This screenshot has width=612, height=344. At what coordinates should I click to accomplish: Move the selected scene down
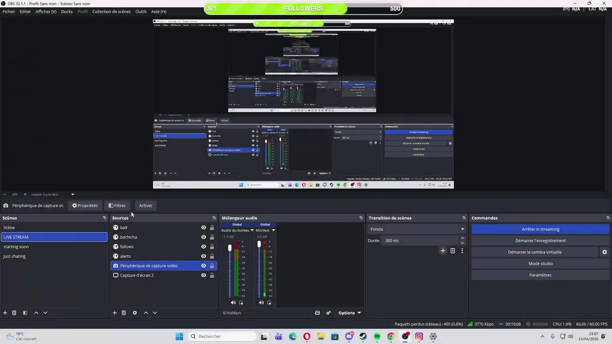coord(45,313)
